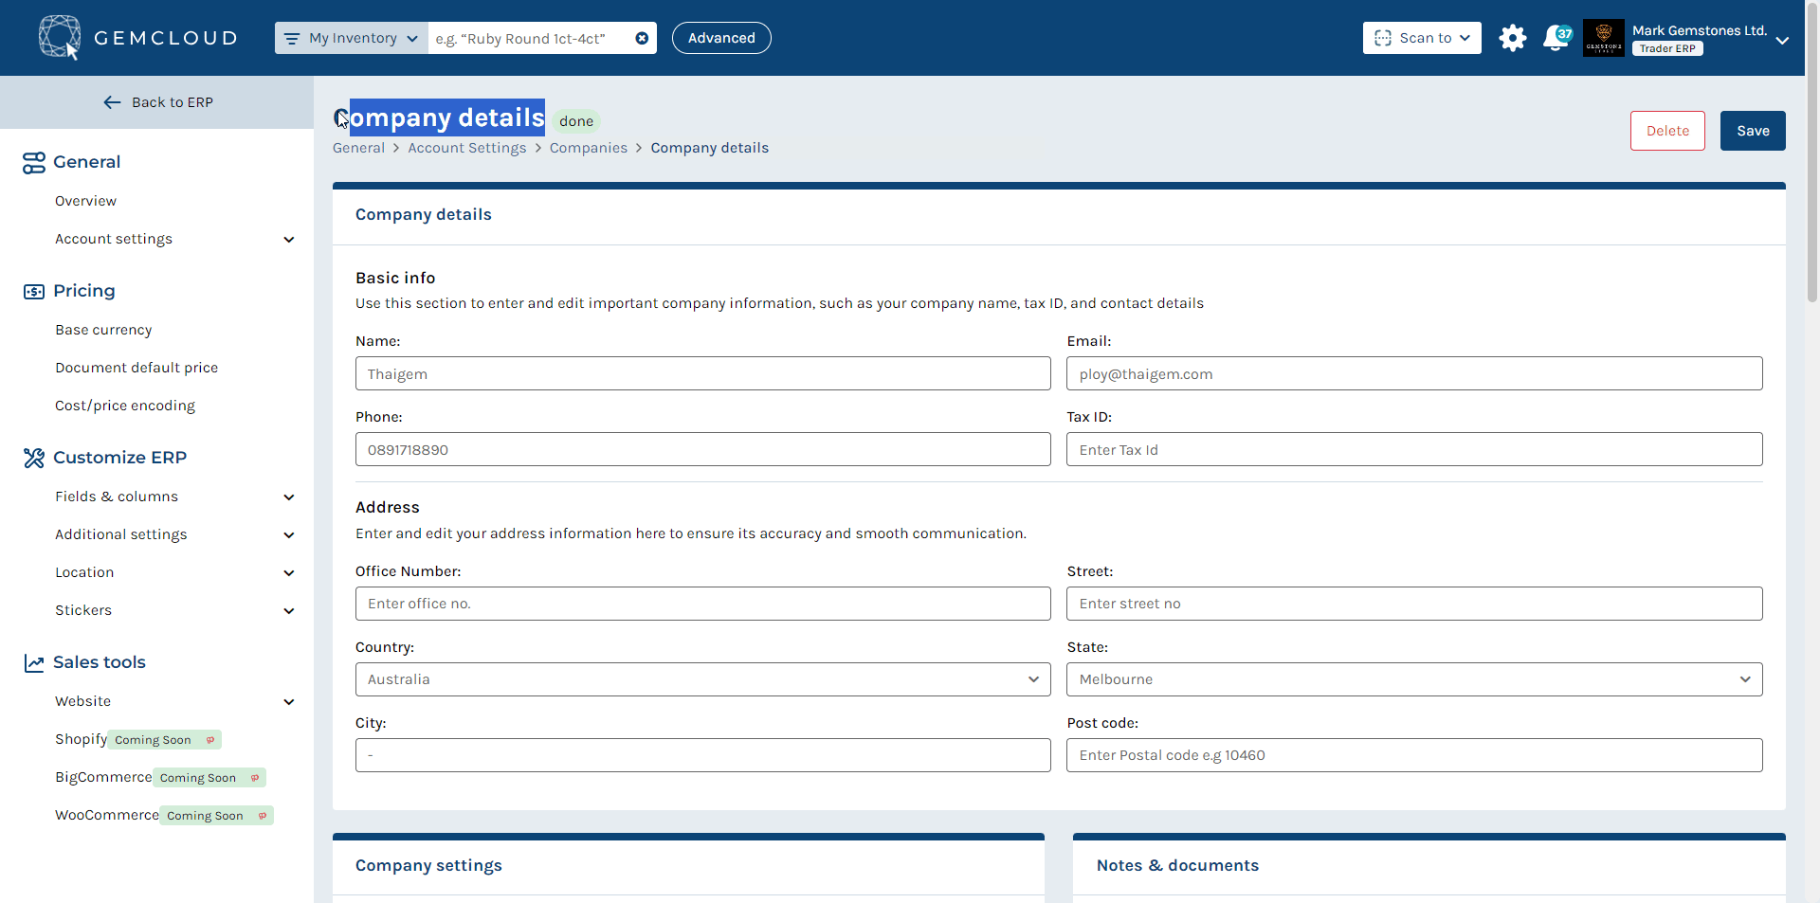Save the company details

click(1753, 131)
